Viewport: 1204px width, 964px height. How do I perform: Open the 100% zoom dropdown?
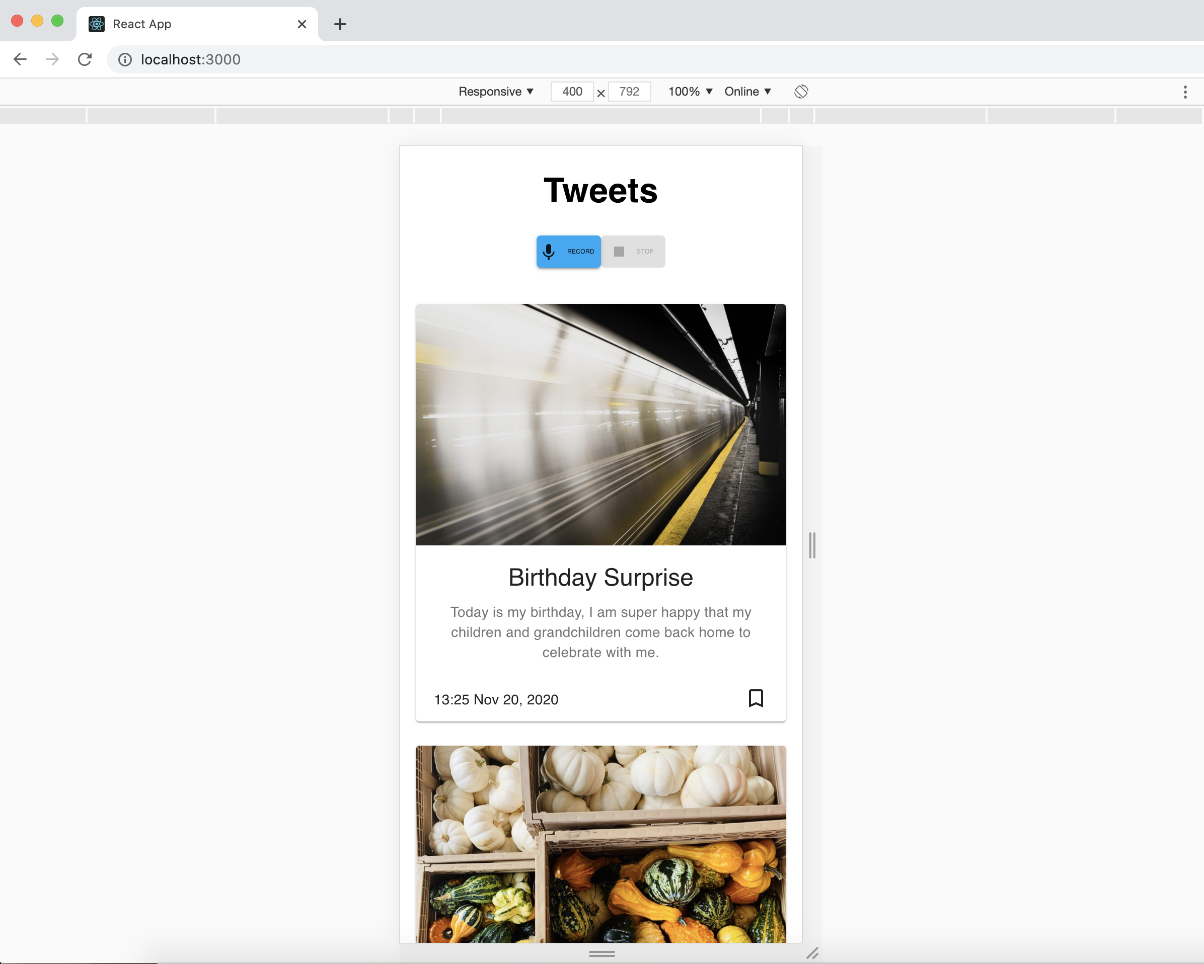[690, 92]
